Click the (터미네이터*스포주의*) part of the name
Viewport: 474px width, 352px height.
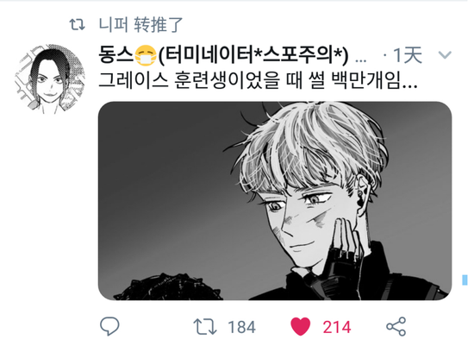[x=253, y=55]
